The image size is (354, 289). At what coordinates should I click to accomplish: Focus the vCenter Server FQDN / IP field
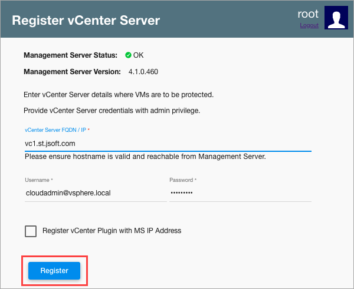tap(168, 143)
